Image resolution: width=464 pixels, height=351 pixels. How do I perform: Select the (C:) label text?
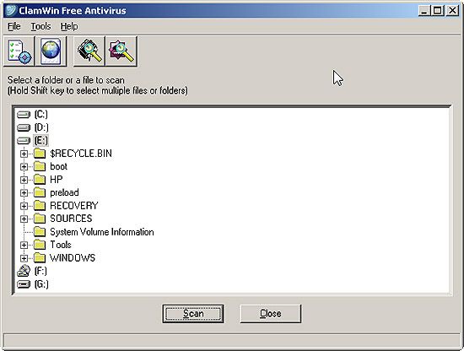[x=40, y=114]
